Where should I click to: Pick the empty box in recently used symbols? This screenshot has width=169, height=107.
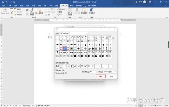[x=61, y=66]
